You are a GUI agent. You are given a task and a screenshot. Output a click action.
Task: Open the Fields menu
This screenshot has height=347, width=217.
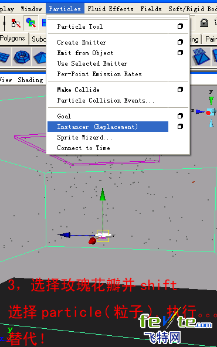(x=151, y=9)
